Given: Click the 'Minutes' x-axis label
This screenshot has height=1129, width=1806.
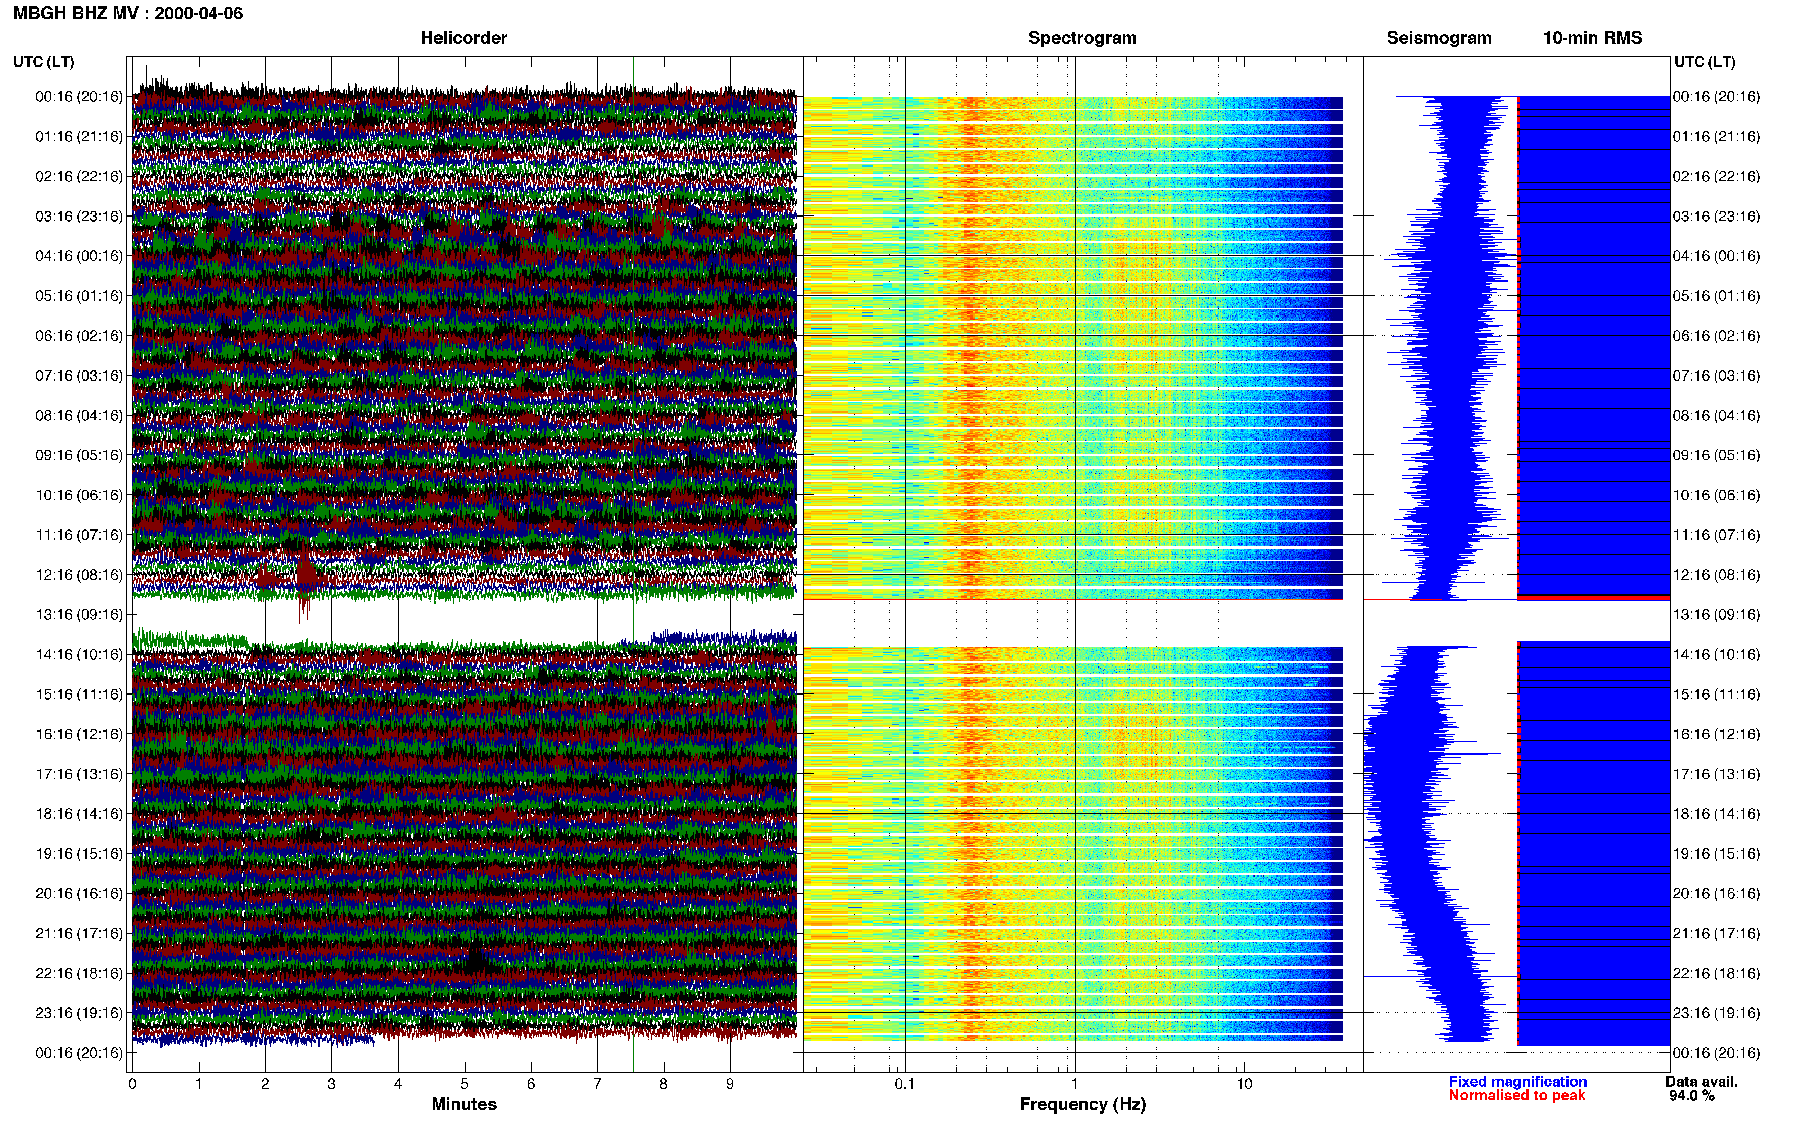Looking at the screenshot, I should 464,1104.
